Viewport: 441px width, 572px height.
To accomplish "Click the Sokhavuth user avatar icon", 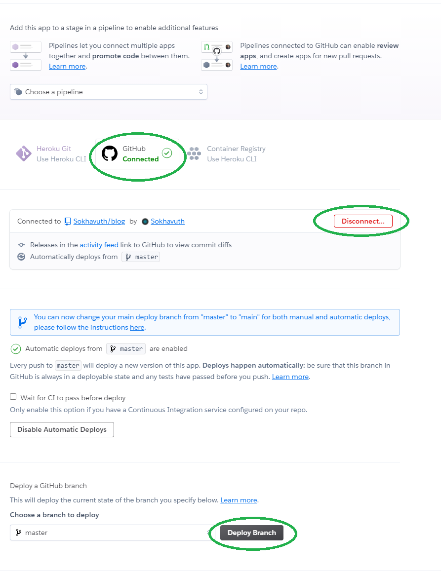I will 145,222.
